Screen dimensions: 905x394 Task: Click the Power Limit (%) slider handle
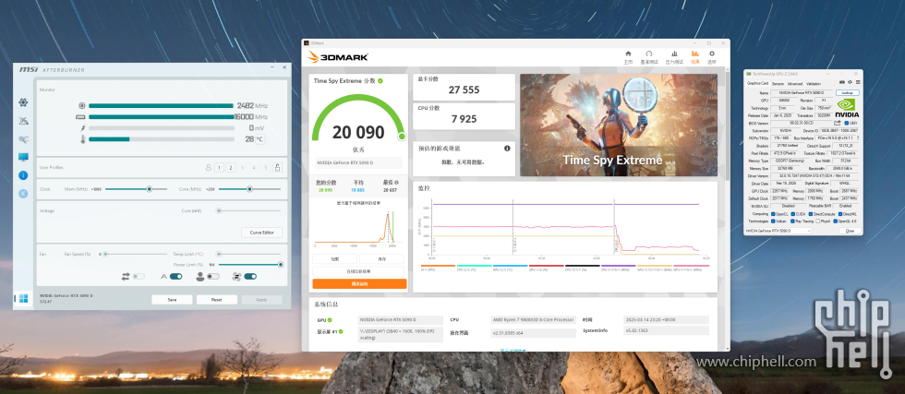[281, 265]
